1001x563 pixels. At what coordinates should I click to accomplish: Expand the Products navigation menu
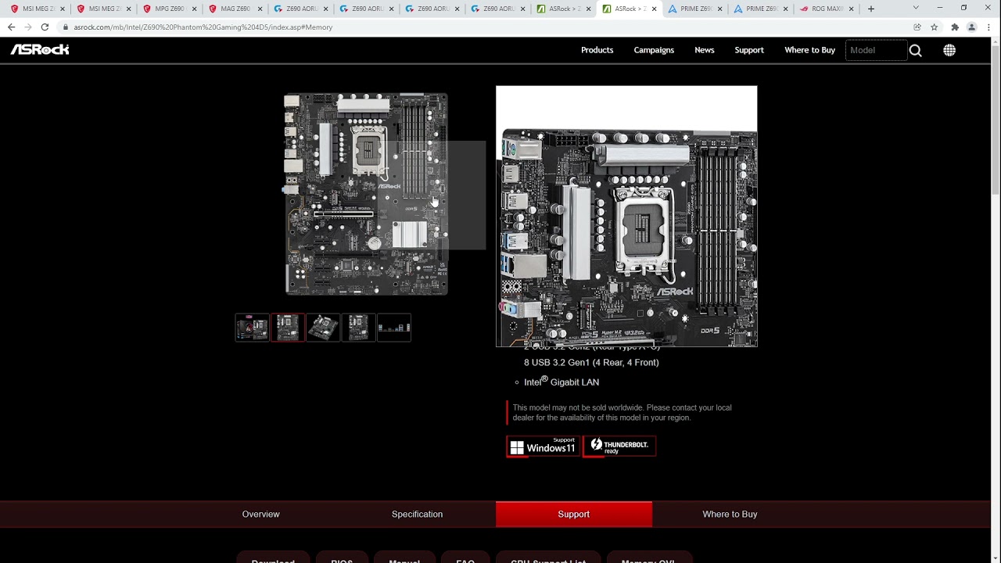coord(597,50)
